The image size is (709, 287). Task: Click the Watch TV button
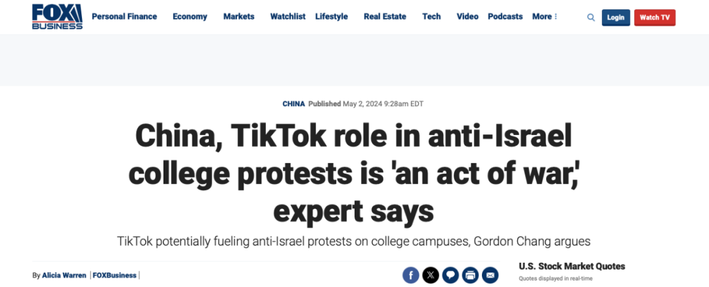click(655, 18)
